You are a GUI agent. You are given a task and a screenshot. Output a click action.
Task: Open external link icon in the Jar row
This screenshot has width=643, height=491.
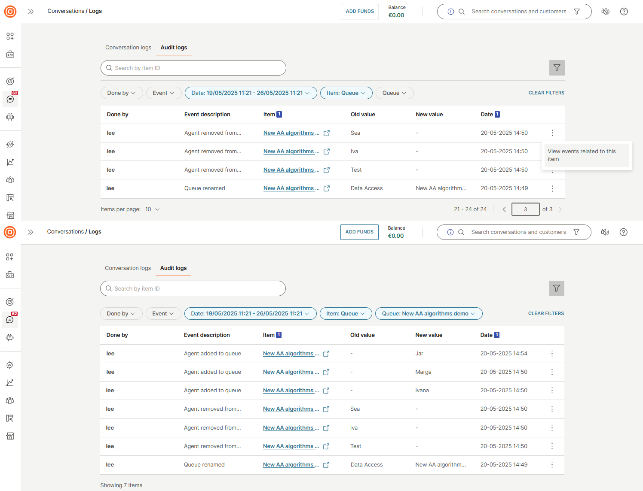[326, 354]
